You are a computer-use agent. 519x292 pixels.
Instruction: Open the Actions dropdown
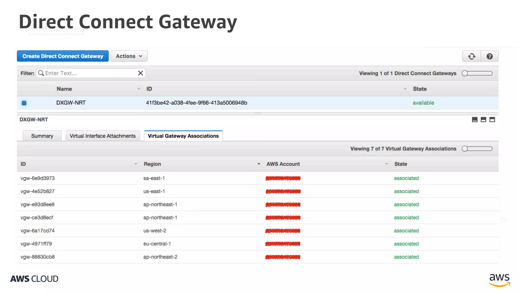point(129,56)
